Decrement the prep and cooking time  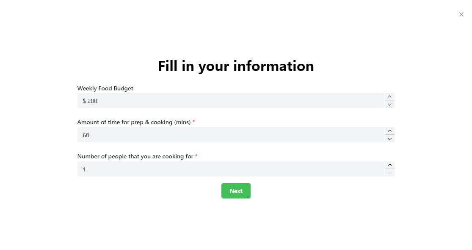pos(390,139)
